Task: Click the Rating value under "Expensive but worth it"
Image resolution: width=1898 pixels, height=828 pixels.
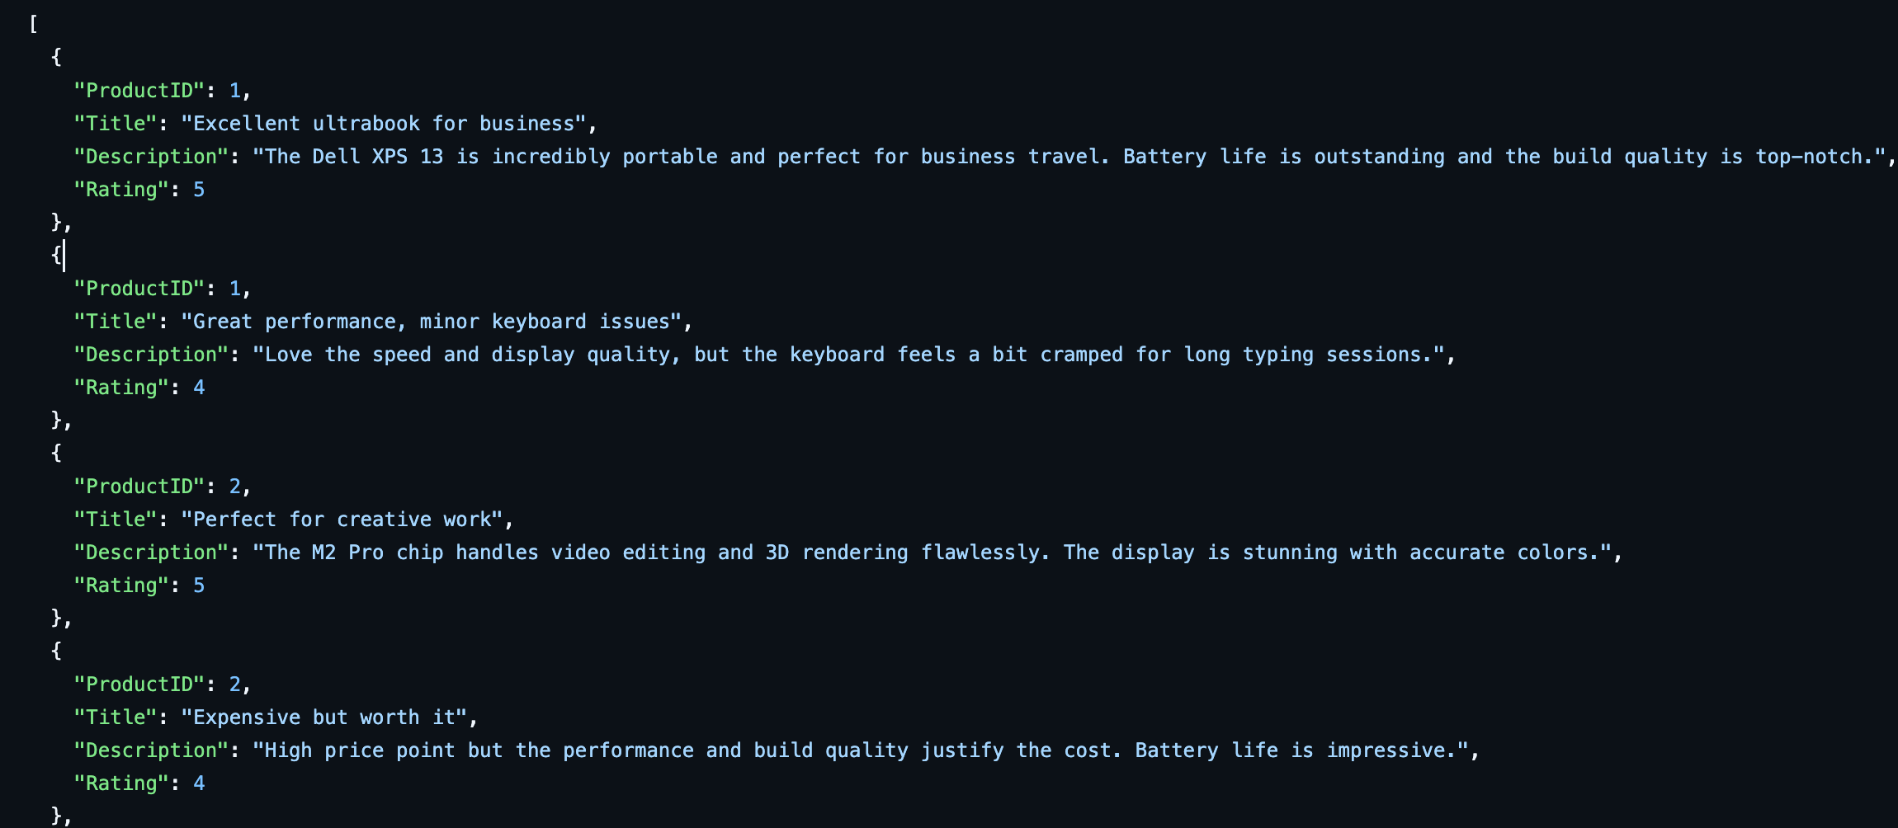Action: 199,783
